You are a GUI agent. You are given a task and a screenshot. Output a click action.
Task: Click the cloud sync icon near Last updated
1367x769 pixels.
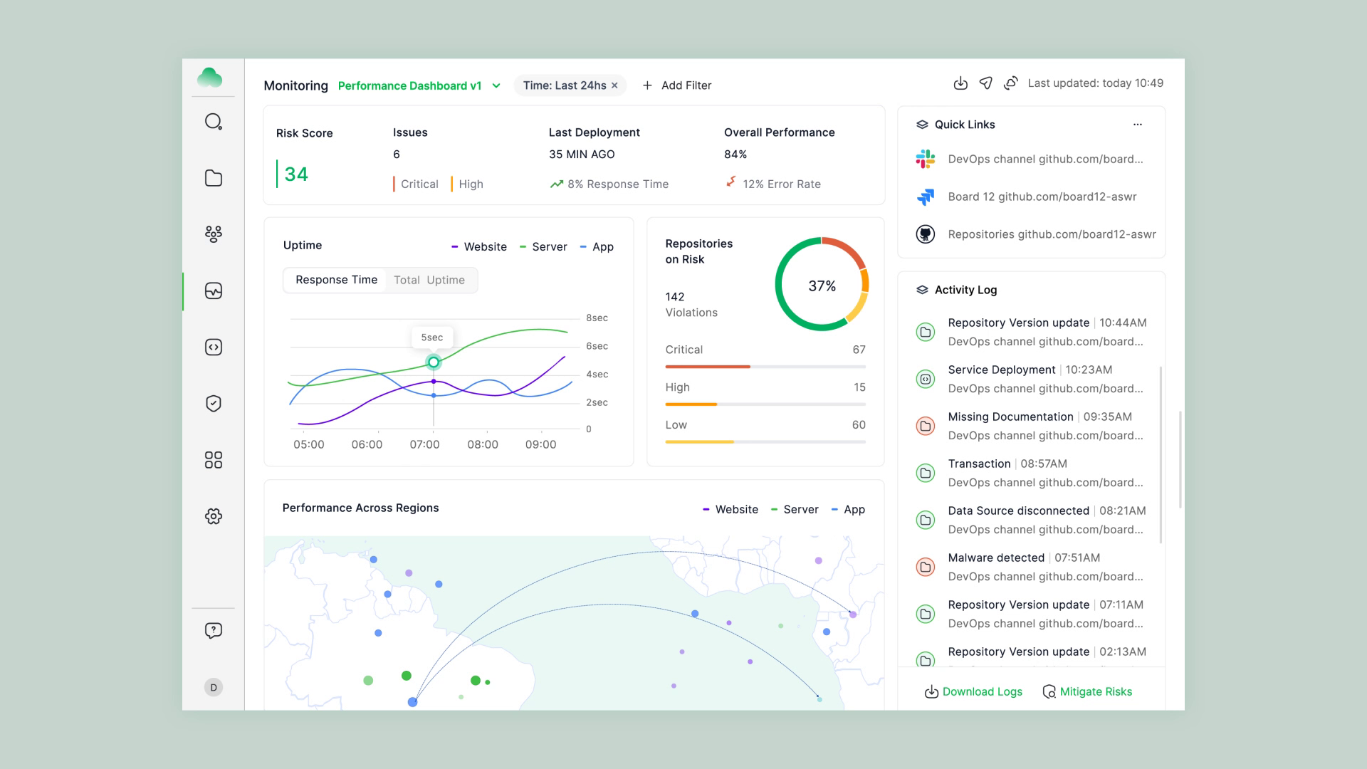(1010, 83)
